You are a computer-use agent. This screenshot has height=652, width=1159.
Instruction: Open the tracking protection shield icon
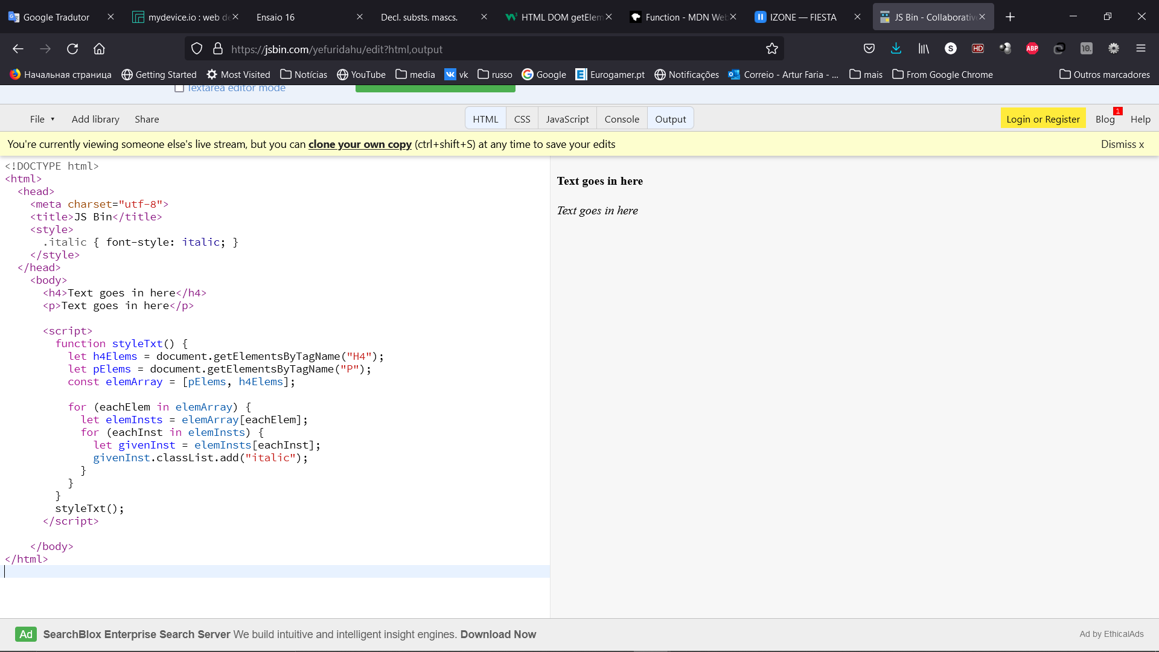(x=197, y=49)
